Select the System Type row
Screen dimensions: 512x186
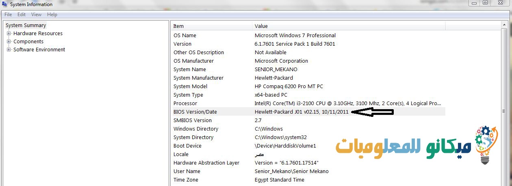(x=308, y=95)
